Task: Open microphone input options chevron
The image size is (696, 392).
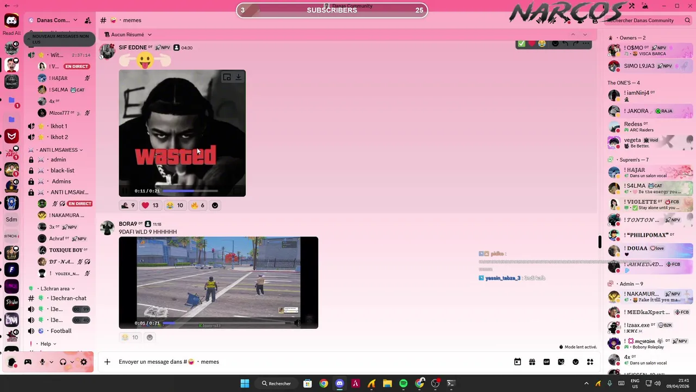Action: click(x=51, y=362)
